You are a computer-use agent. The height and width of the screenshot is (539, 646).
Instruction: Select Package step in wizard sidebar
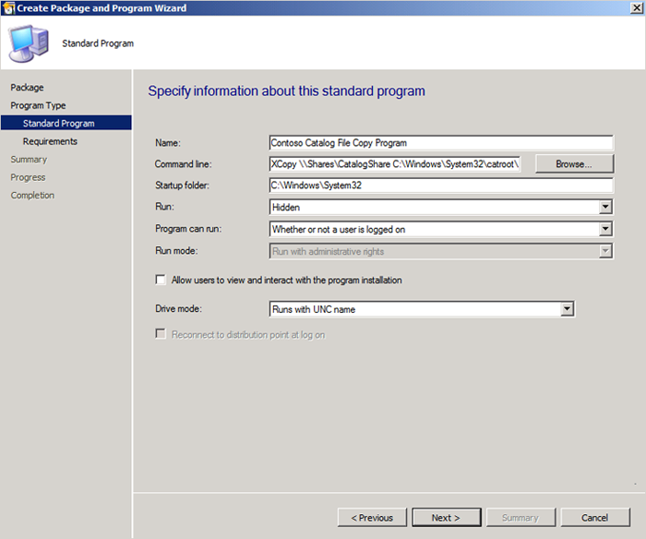click(x=27, y=88)
